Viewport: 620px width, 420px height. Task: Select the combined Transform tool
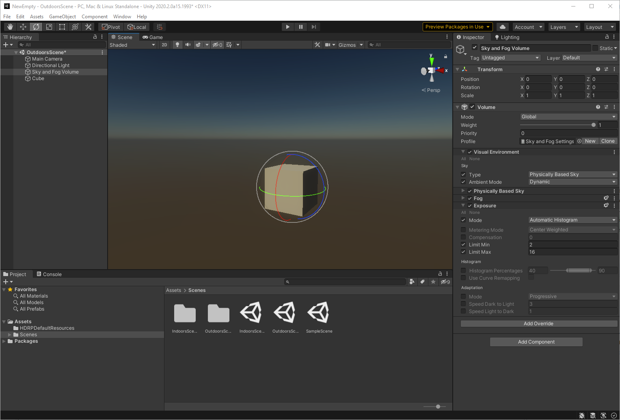(x=75, y=27)
